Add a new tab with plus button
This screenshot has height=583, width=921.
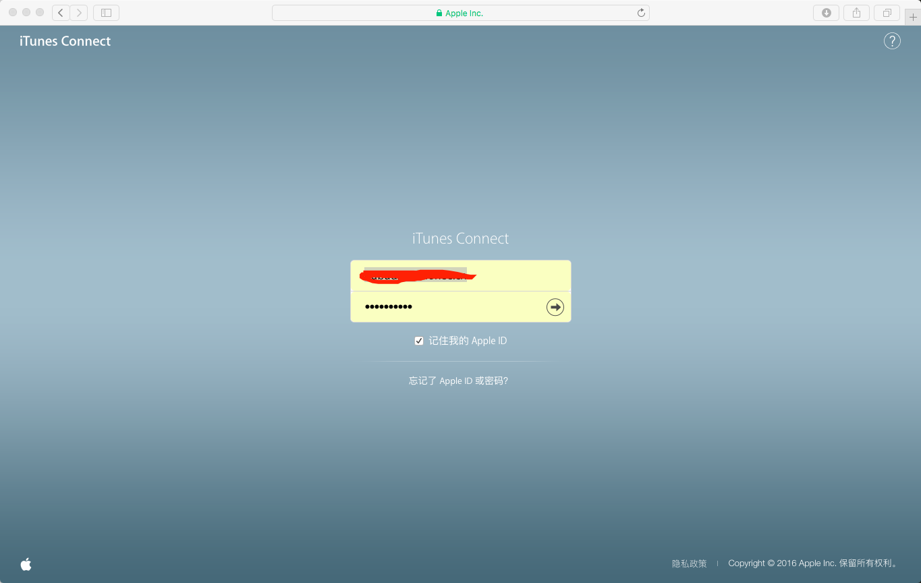click(913, 17)
